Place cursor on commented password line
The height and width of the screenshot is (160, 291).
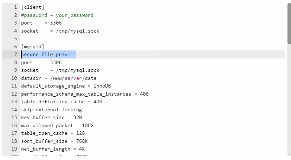pyautogui.click(x=57, y=15)
